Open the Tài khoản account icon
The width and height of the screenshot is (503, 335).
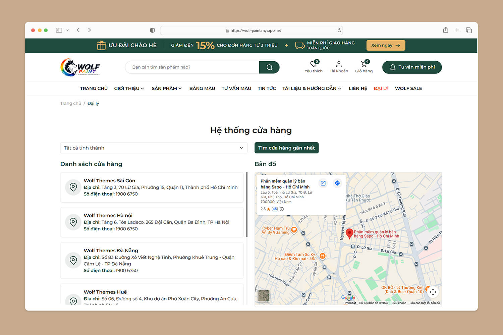[339, 64]
